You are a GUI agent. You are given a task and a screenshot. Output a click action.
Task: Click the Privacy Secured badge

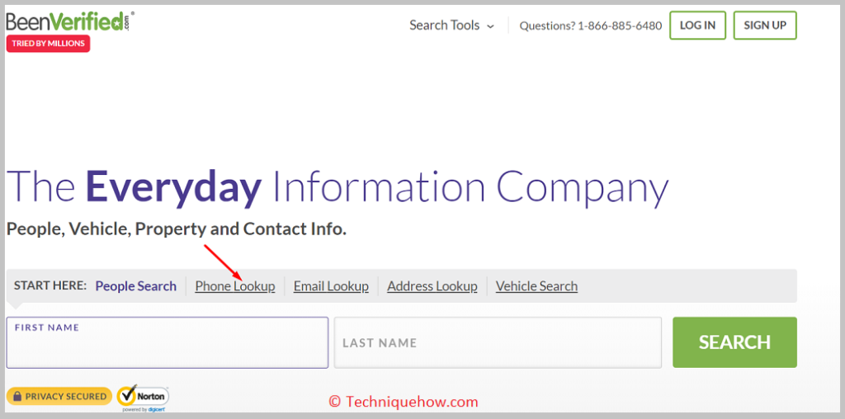[x=59, y=397]
